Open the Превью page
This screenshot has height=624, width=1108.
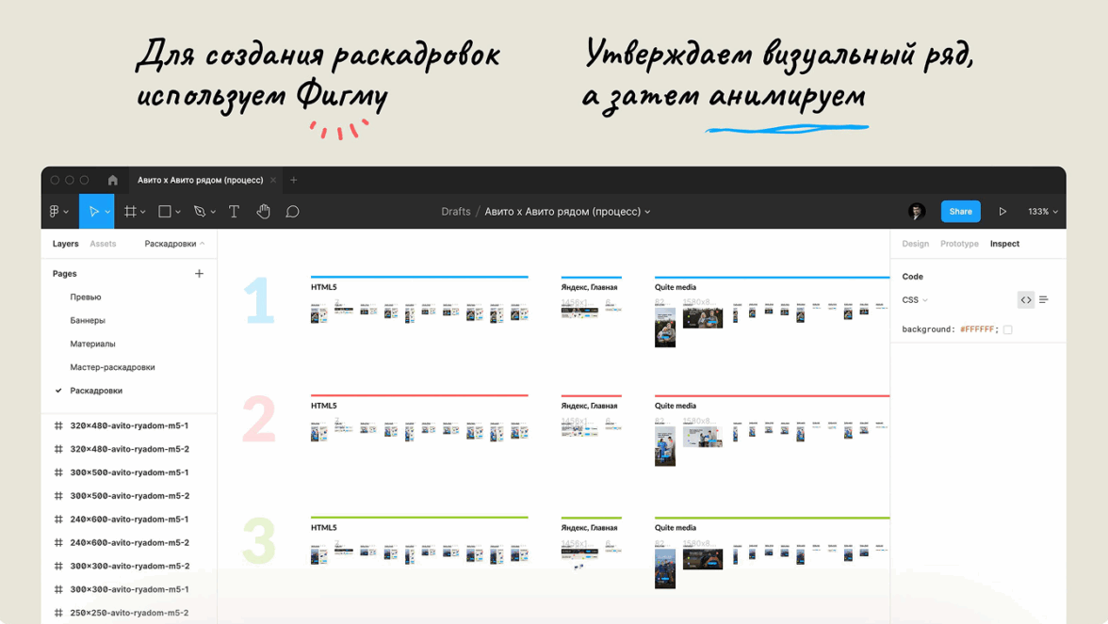(86, 297)
